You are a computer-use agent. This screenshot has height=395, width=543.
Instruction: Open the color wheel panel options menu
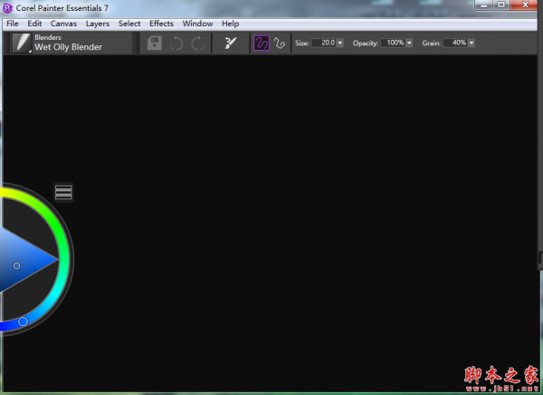click(x=63, y=192)
